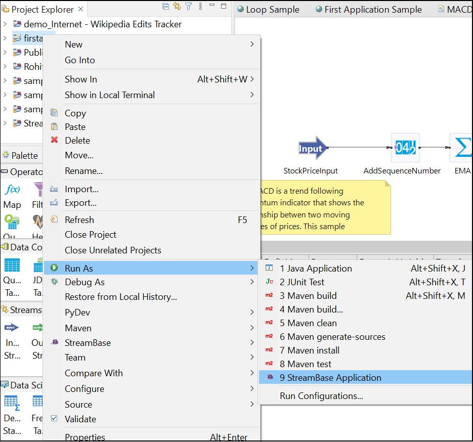Screen dimensions: 473x442
Task: Open Show In submenu
Action: point(152,79)
